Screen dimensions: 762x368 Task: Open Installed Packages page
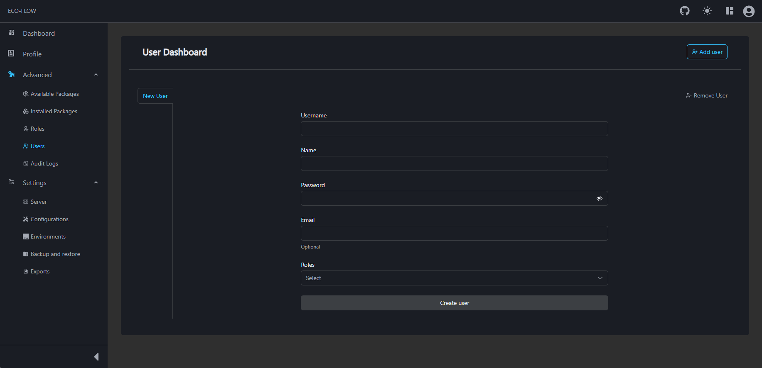coord(54,111)
